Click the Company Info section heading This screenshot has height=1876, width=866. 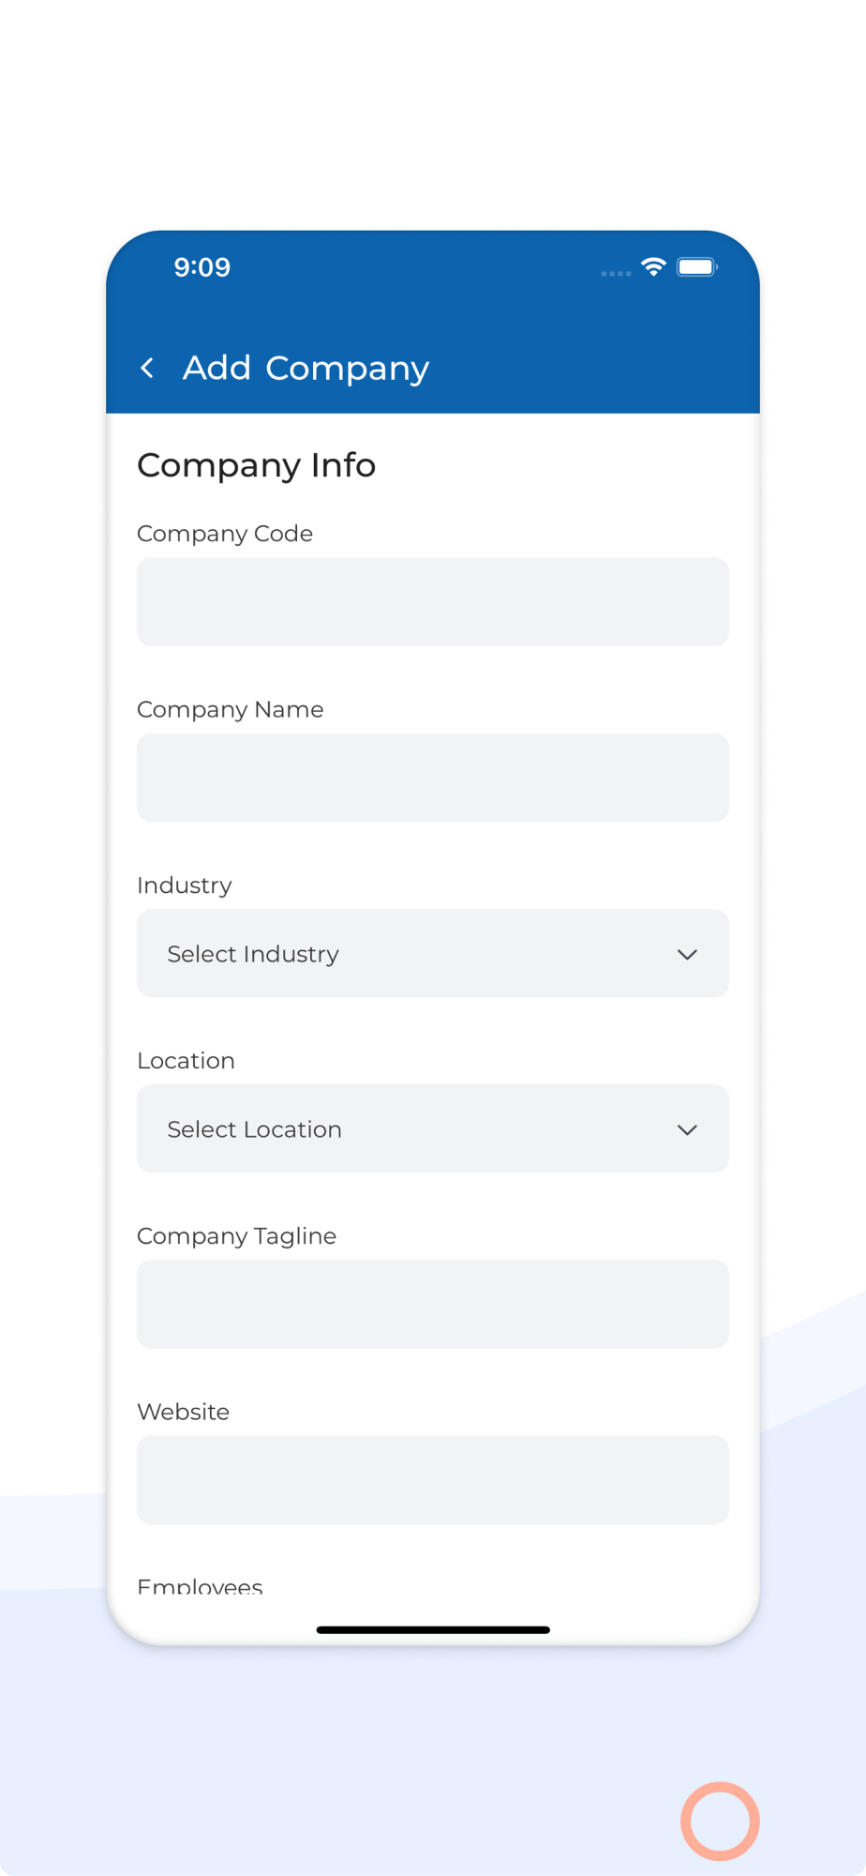pyautogui.click(x=256, y=465)
